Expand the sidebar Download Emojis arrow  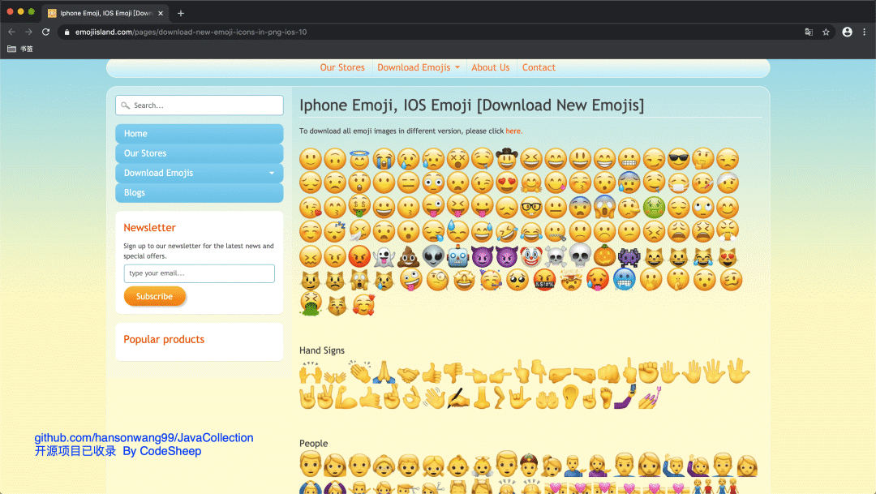(x=272, y=174)
